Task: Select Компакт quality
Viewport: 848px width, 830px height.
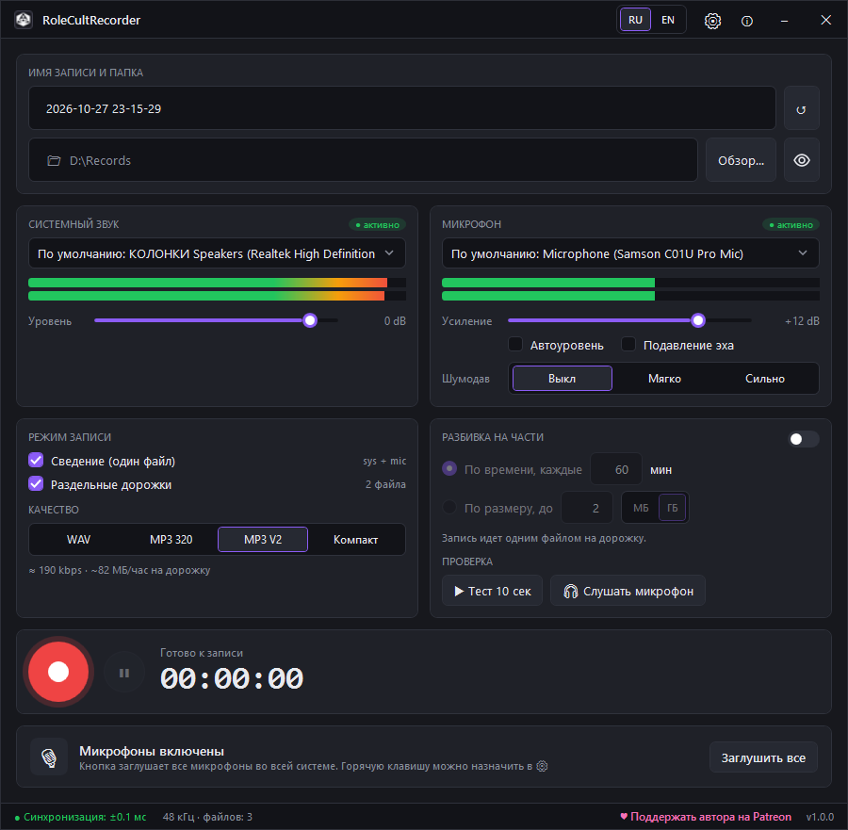Action: (355, 540)
